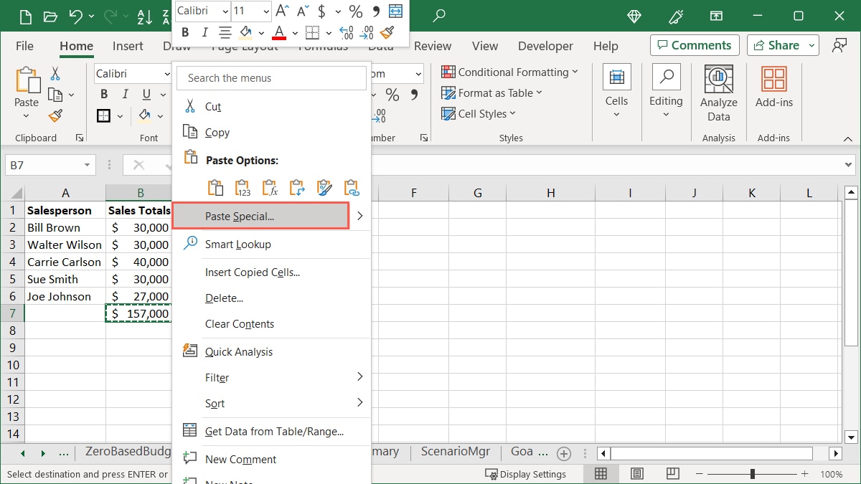861x484 pixels.
Task: Expand the Fill Color dropdown arrow
Action: [262, 32]
